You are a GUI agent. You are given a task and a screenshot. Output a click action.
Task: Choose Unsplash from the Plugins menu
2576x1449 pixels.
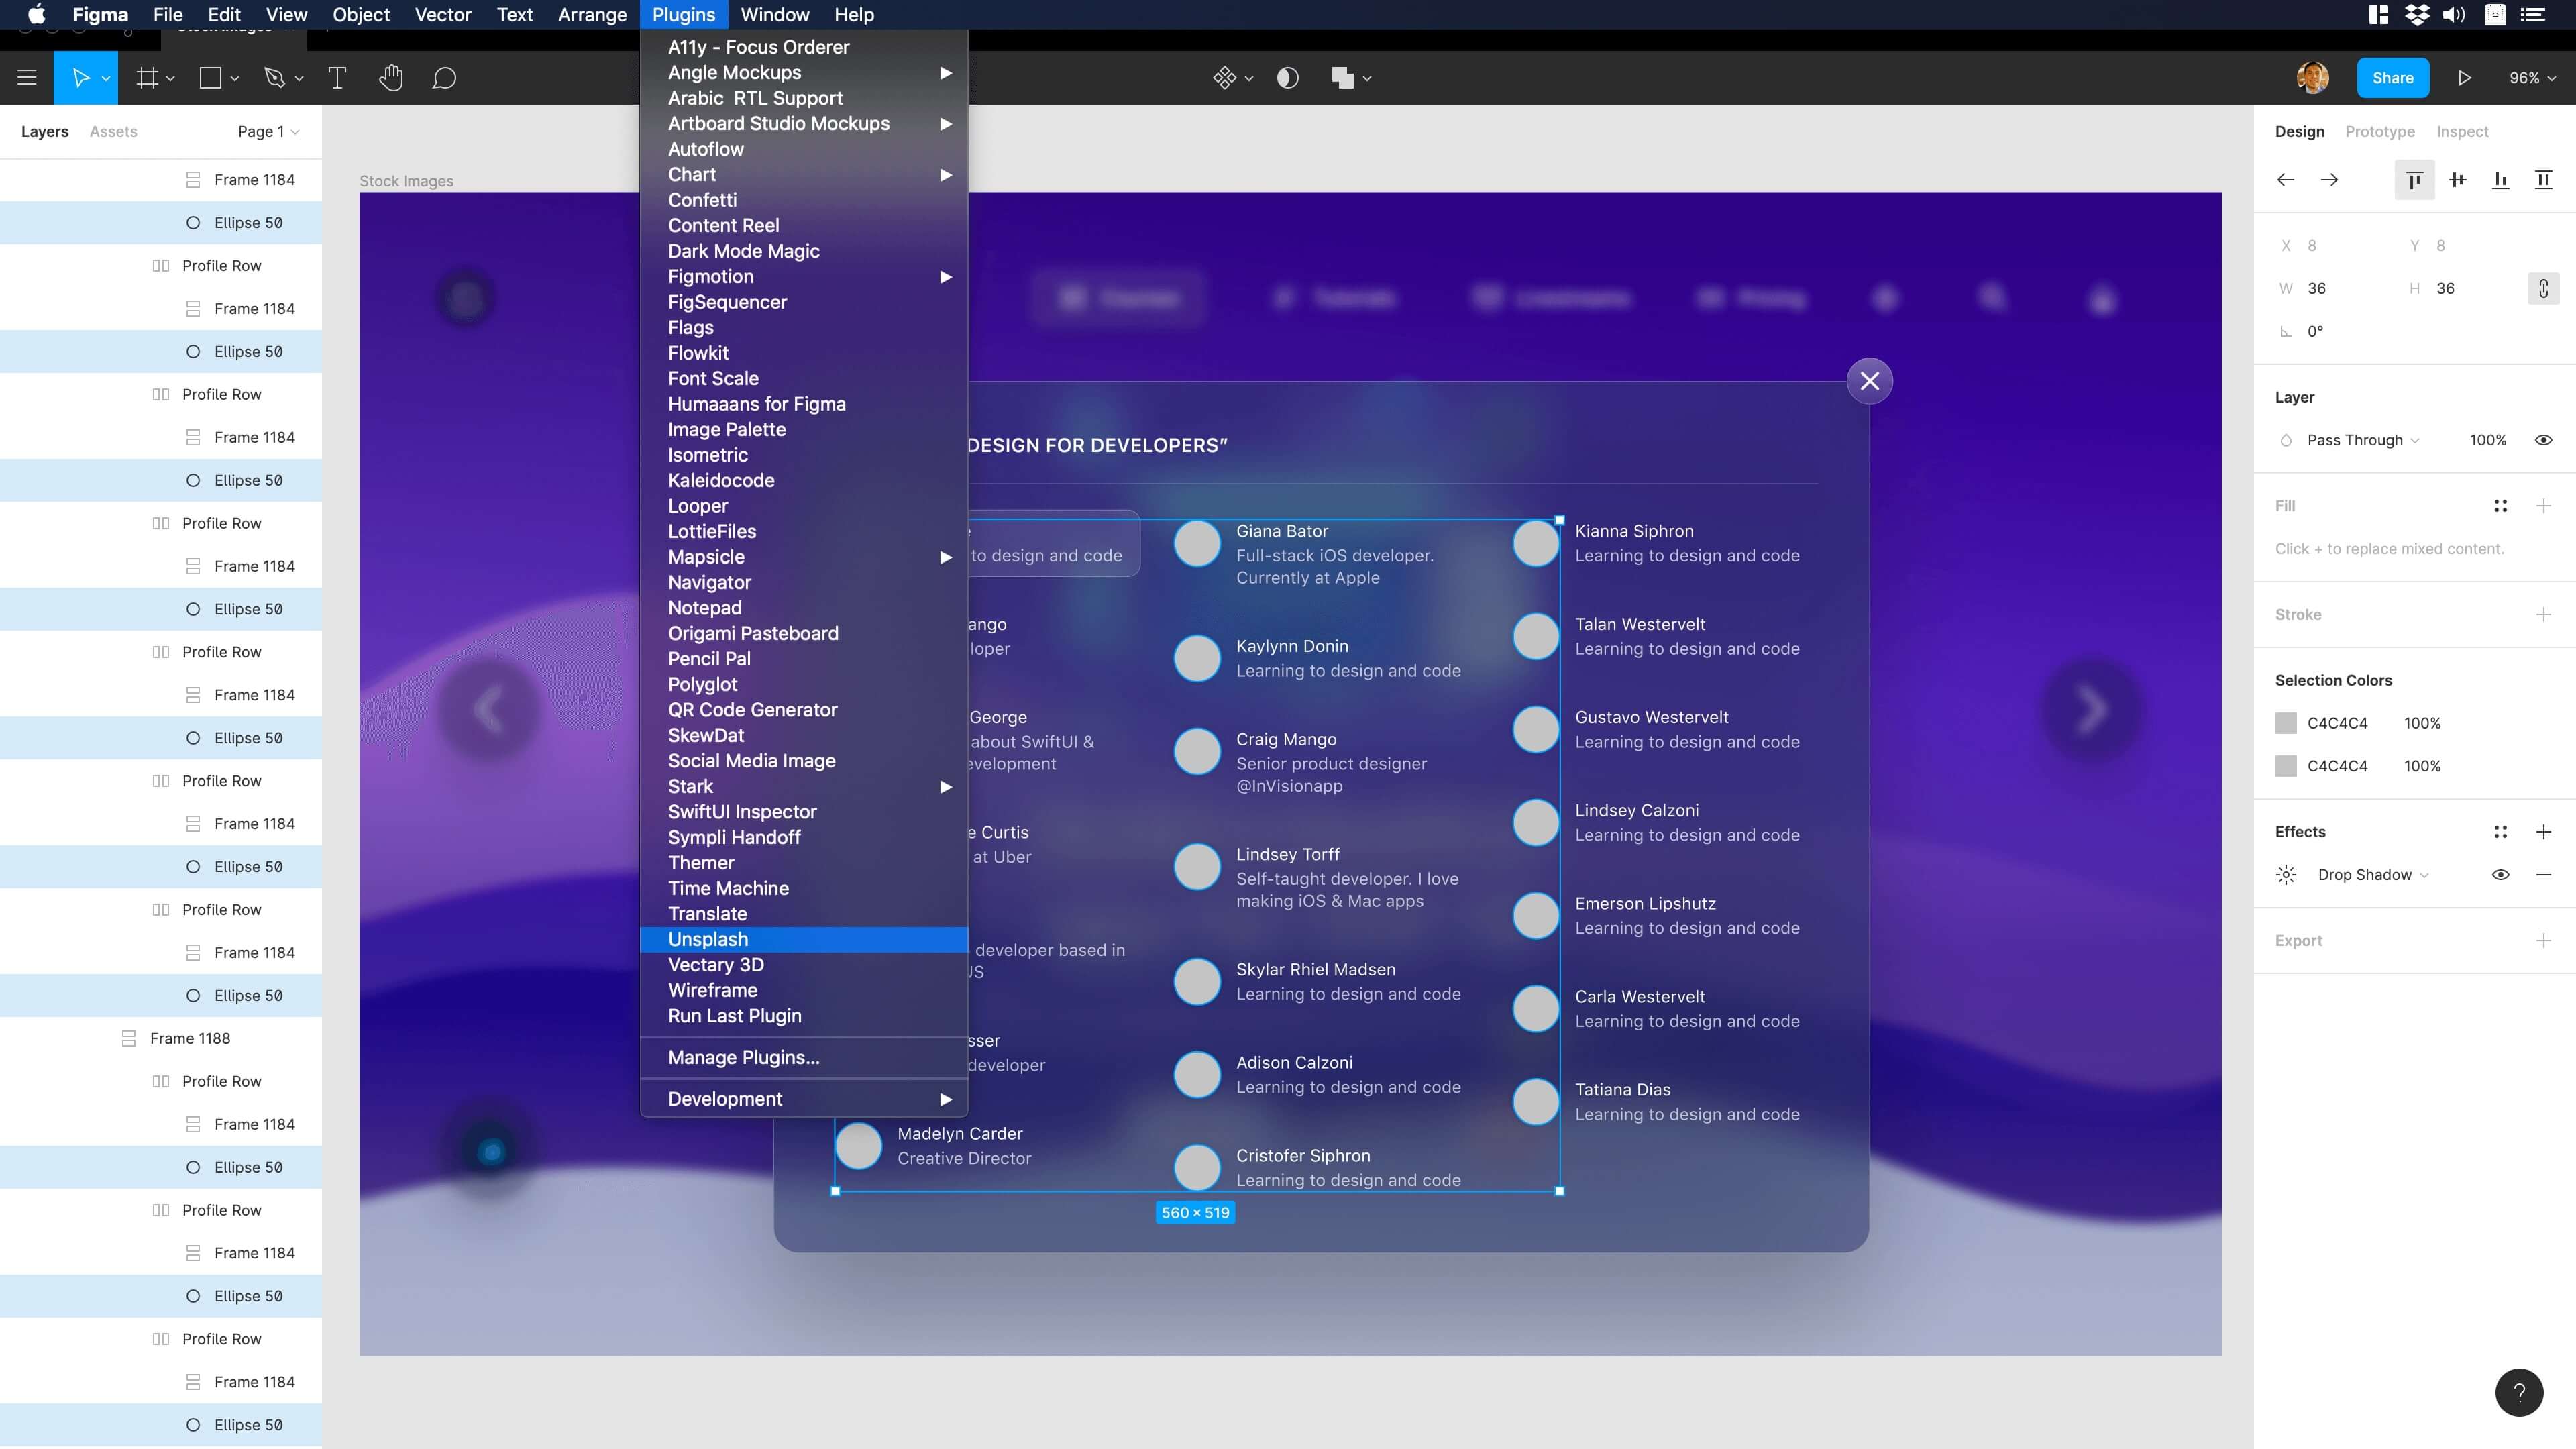pyautogui.click(x=708, y=939)
